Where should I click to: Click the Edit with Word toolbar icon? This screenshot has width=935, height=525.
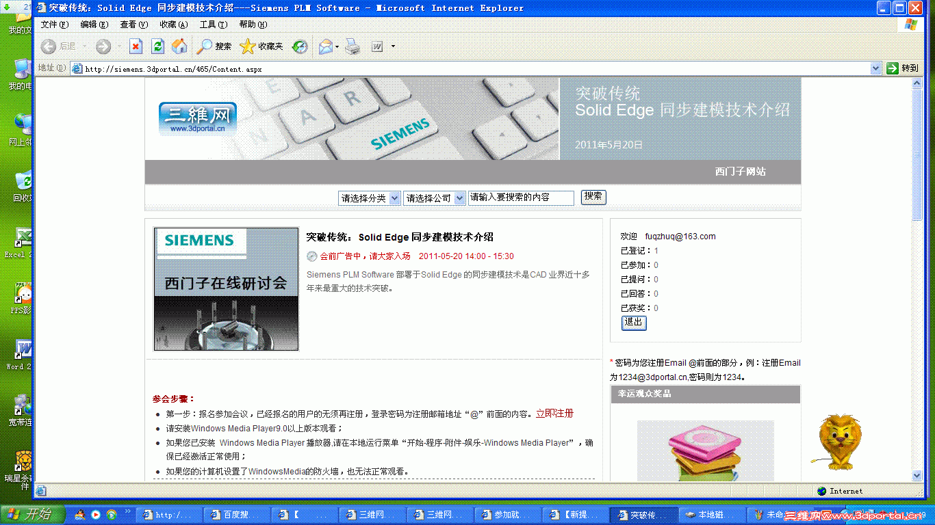click(377, 46)
